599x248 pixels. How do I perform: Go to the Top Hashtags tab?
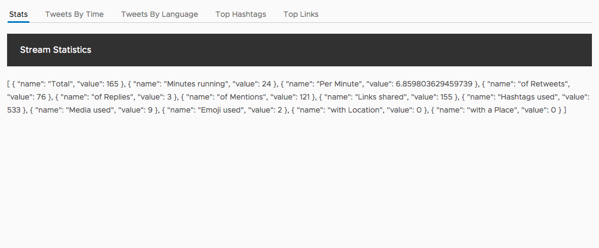pyautogui.click(x=240, y=14)
